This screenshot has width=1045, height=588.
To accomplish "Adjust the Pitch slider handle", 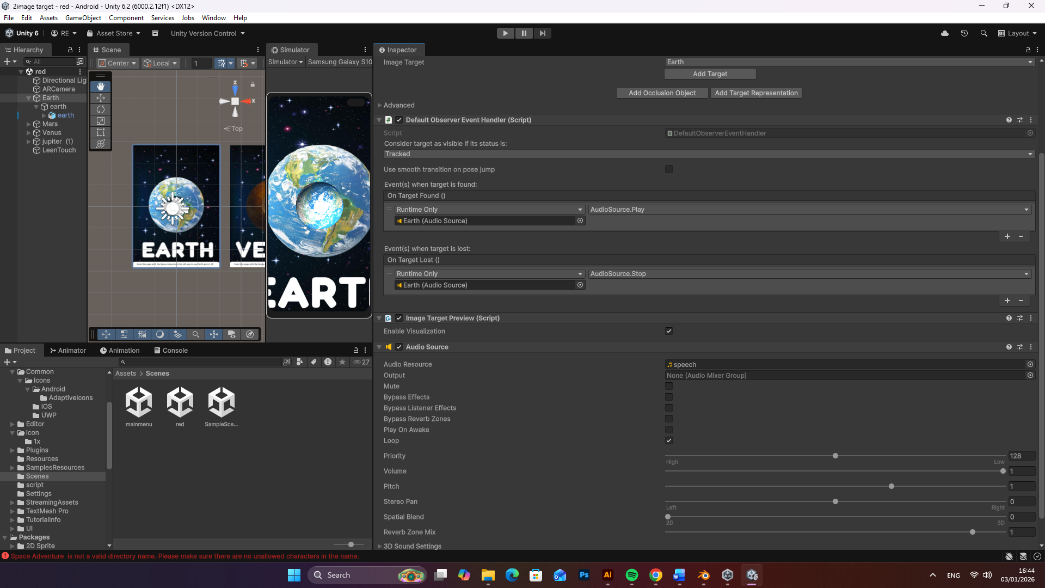I will coord(892,486).
